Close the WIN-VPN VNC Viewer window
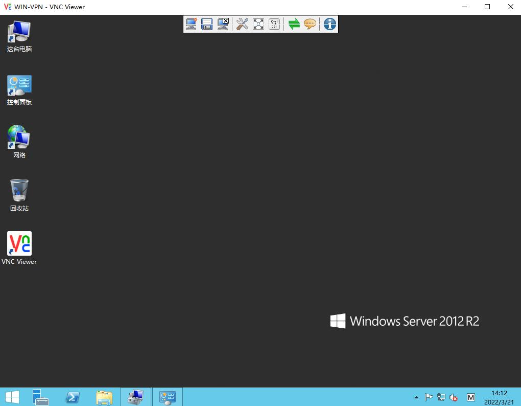The width and height of the screenshot is (521, 406). (510, 7)
